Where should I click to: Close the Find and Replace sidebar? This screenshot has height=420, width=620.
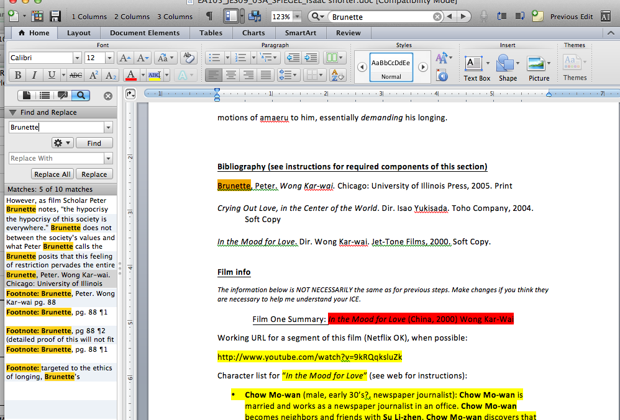tap(108, 96)
